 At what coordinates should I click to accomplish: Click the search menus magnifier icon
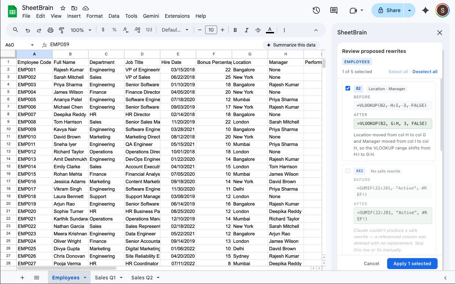pos(16,30)
